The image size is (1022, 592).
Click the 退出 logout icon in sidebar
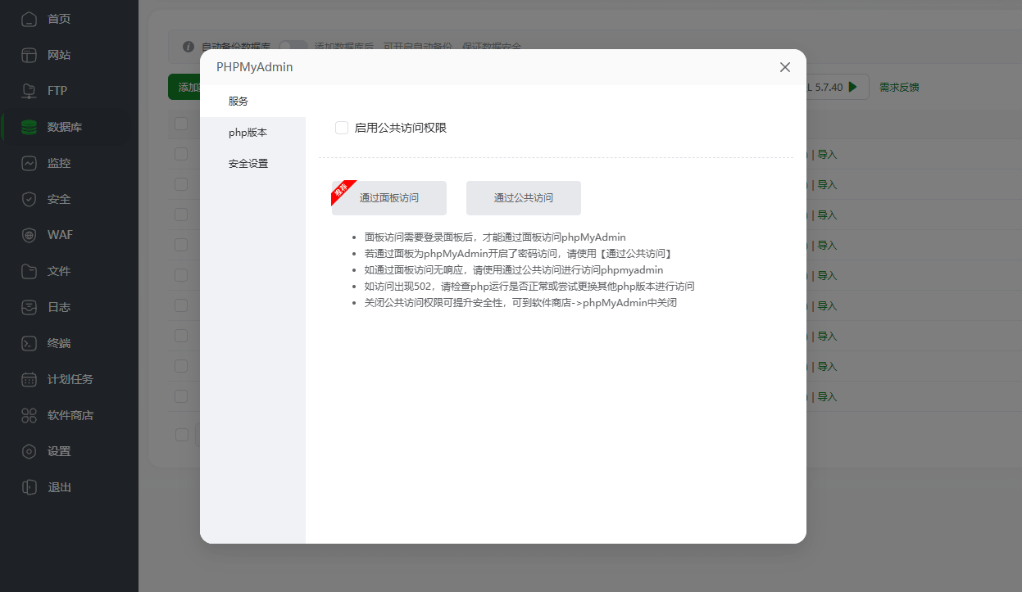(x=30, y=487)
